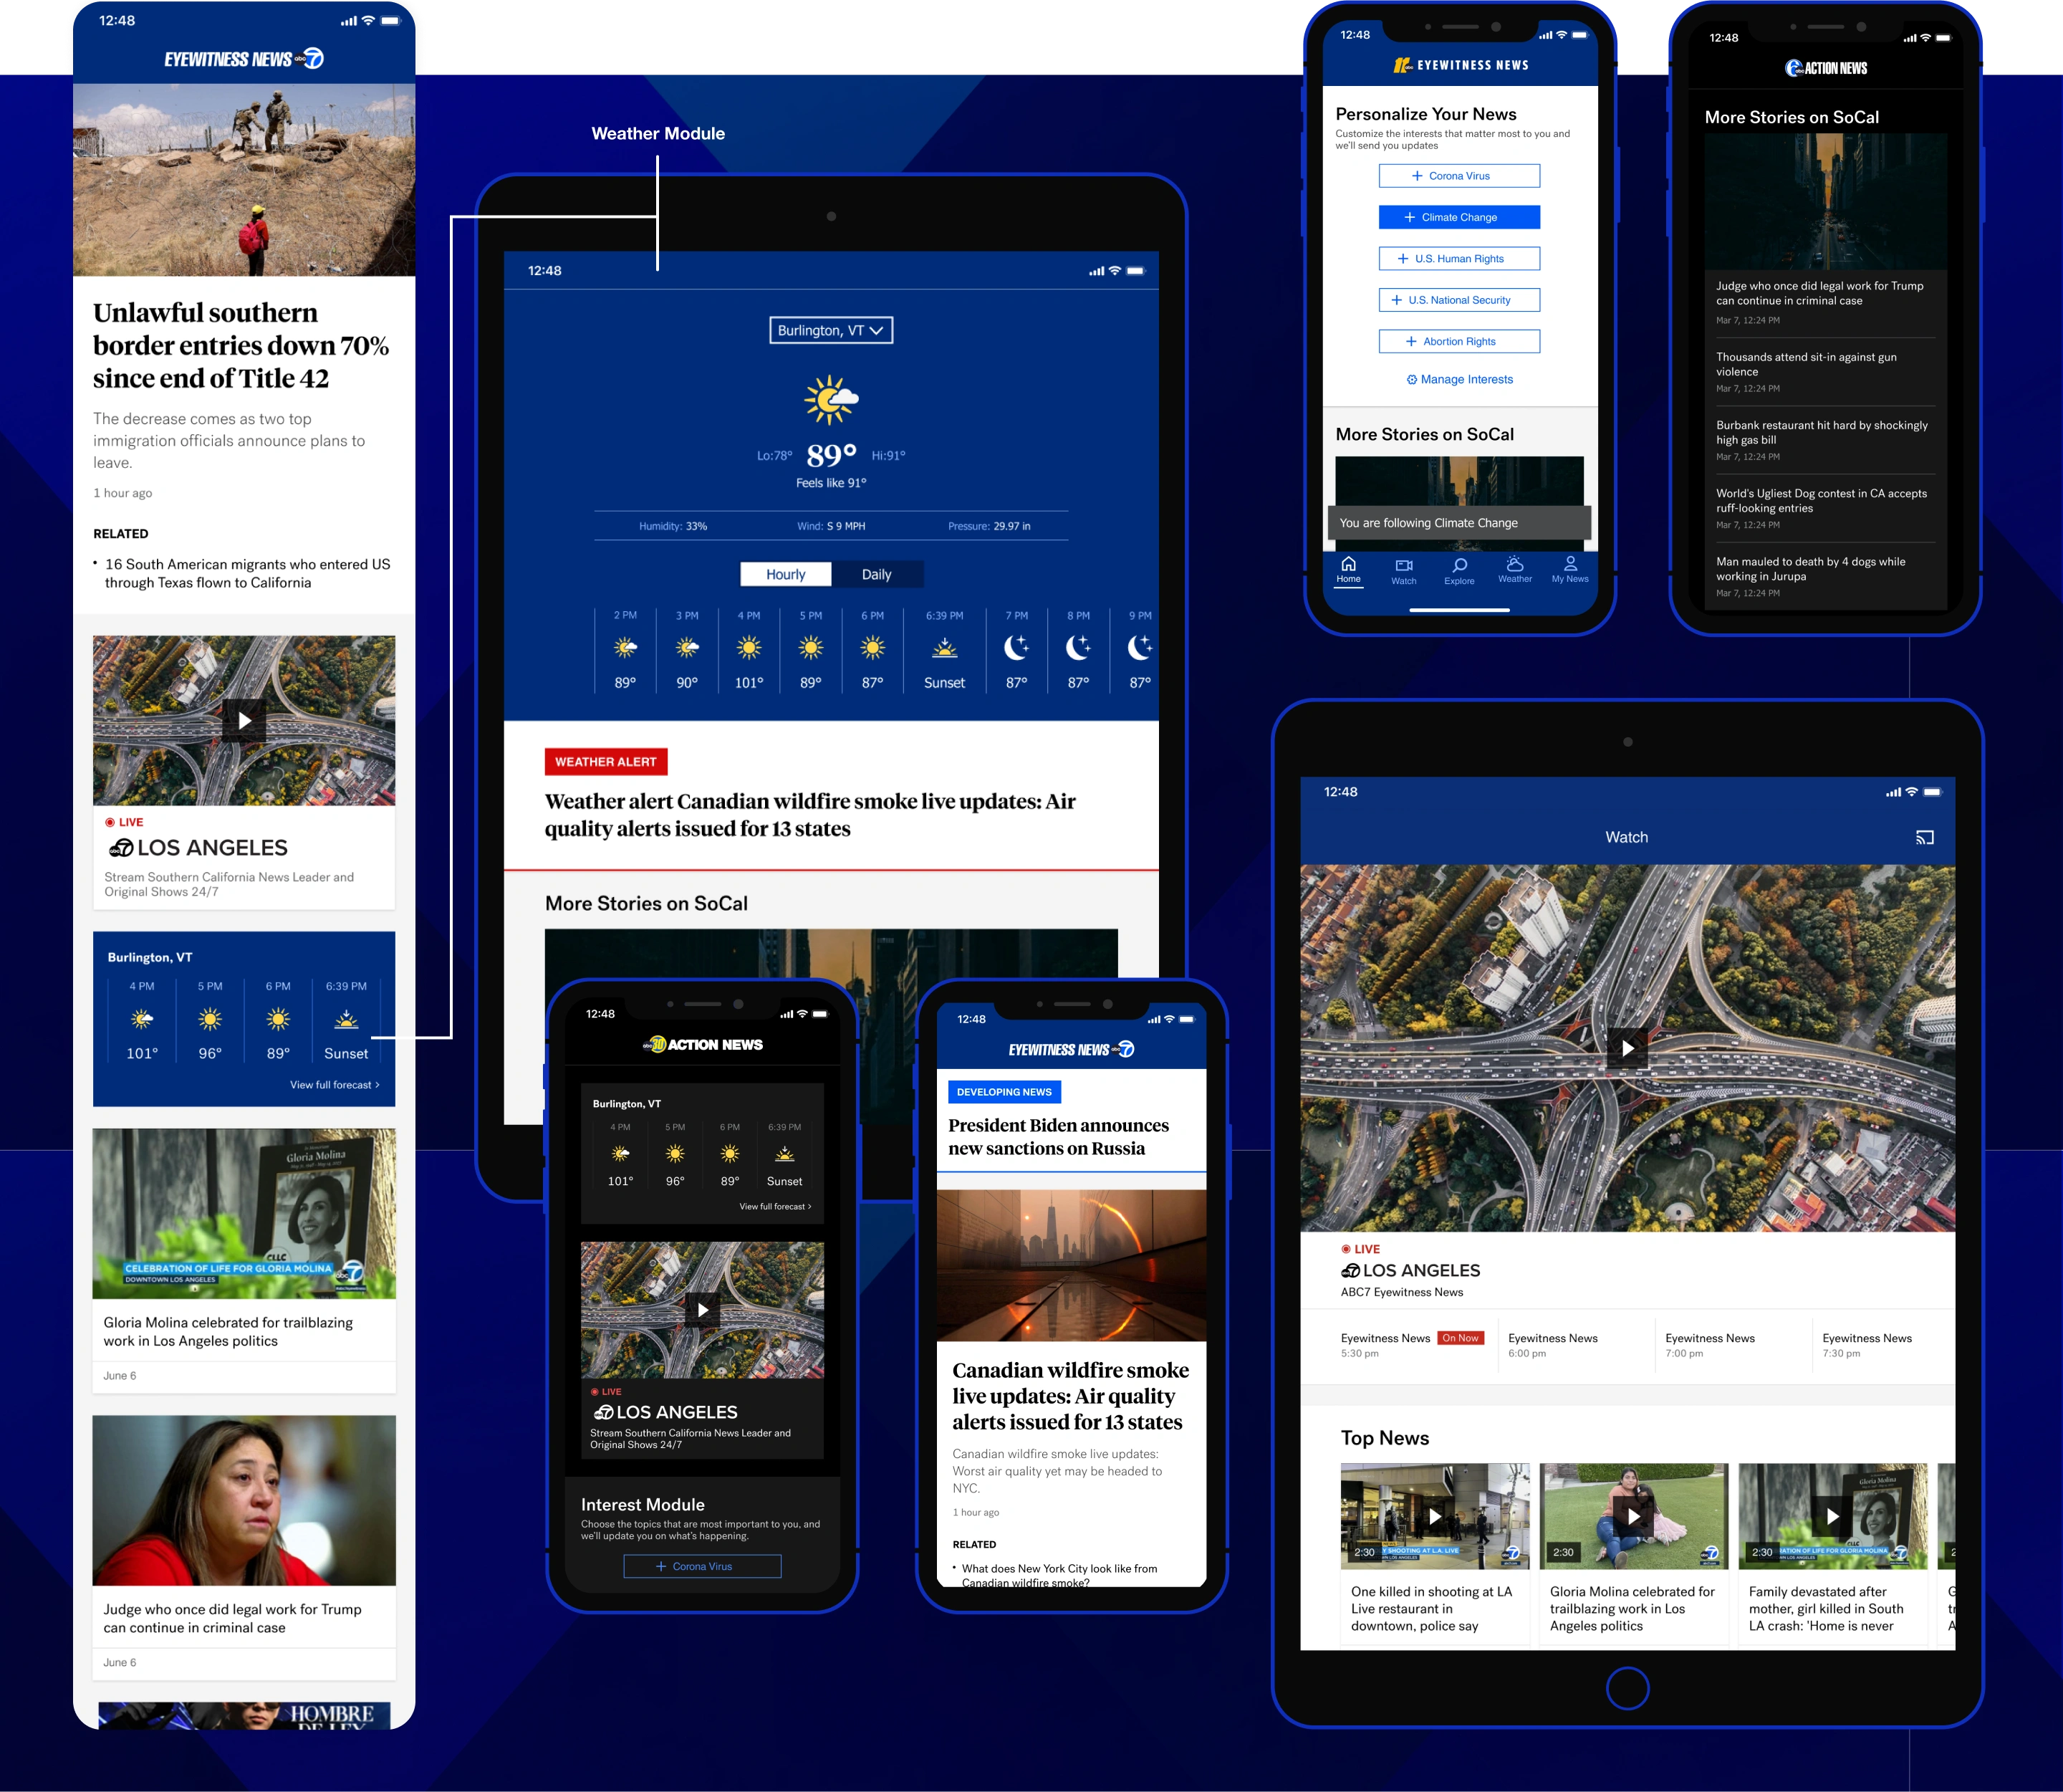2063x1792 pixels.
Task: Tap the cast/screen mirror icon
Action: coord(1925,837)
